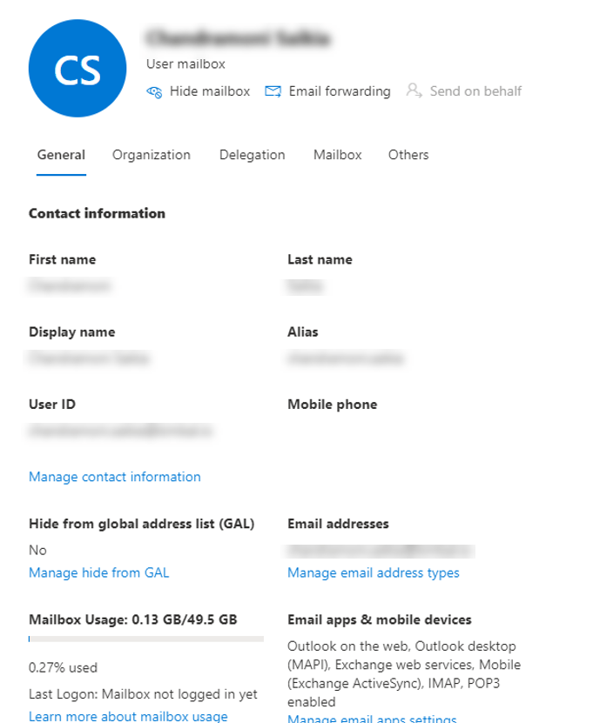Open the Others tab
This screenshot has height=723, width=593.
pos(408,155)
